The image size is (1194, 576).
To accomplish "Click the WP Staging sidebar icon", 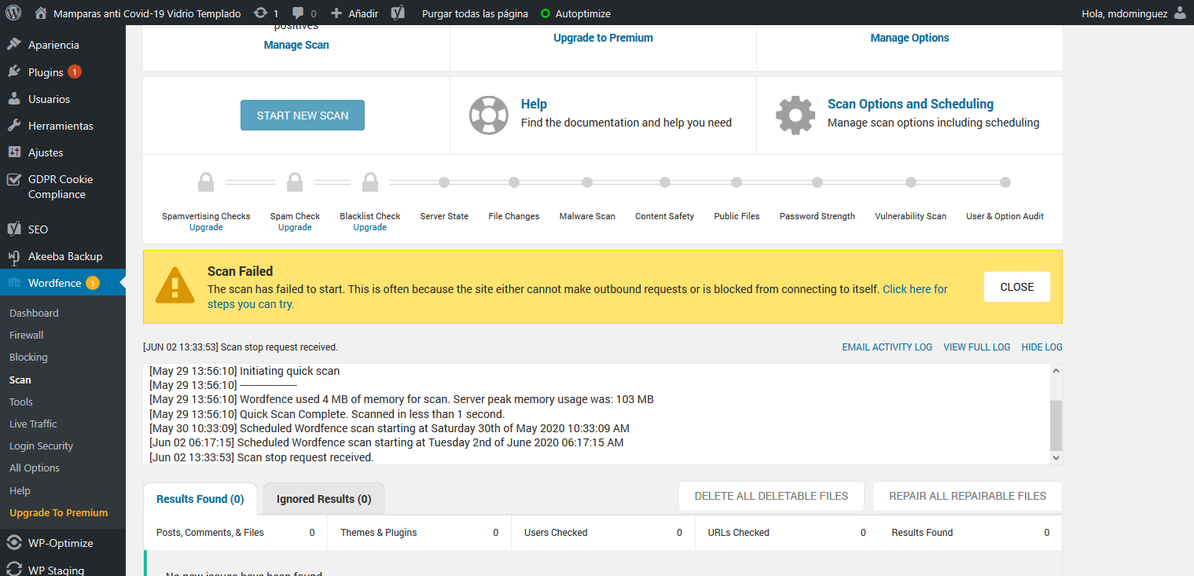I will pyautogui.click(x=14, y=570).
